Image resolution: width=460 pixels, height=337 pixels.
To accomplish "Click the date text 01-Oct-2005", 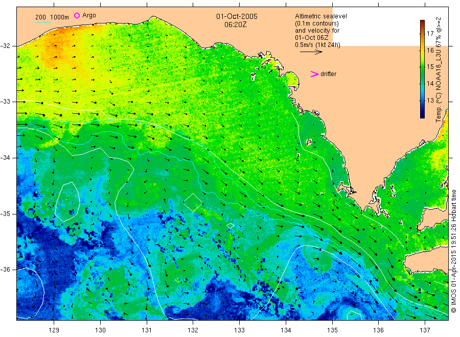I will [x=237, y=16].
